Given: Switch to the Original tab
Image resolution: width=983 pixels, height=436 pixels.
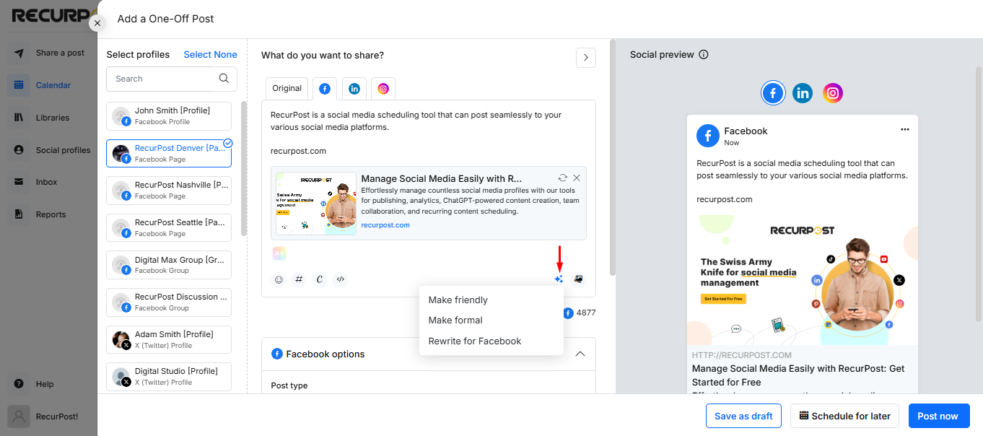Looking at the screenshot, I should (287, 89).
